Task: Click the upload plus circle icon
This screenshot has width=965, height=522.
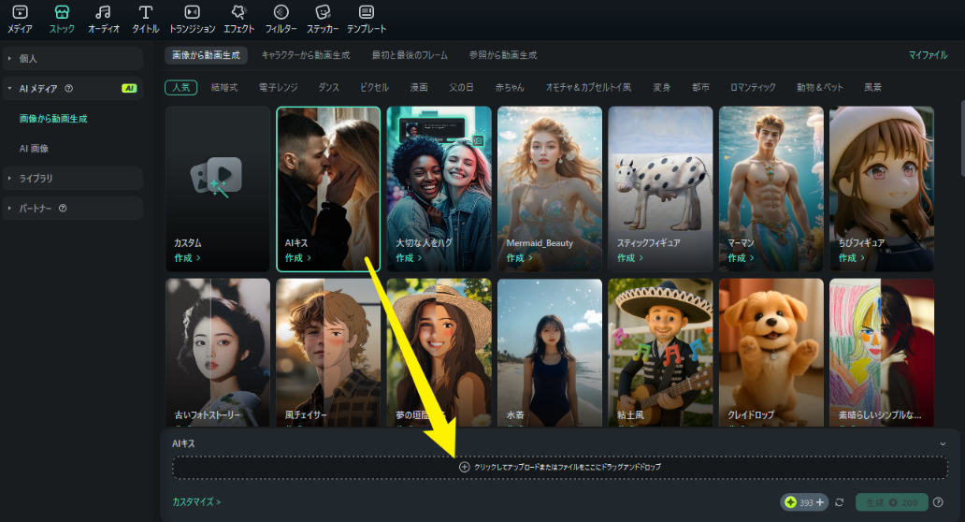Action: coord(464,467)
